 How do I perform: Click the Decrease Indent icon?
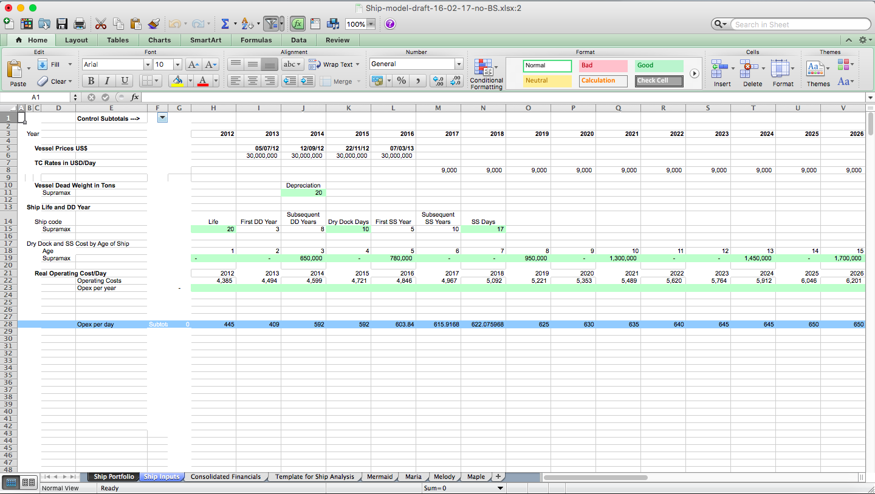pyautogui.click(x=290, y=81)
